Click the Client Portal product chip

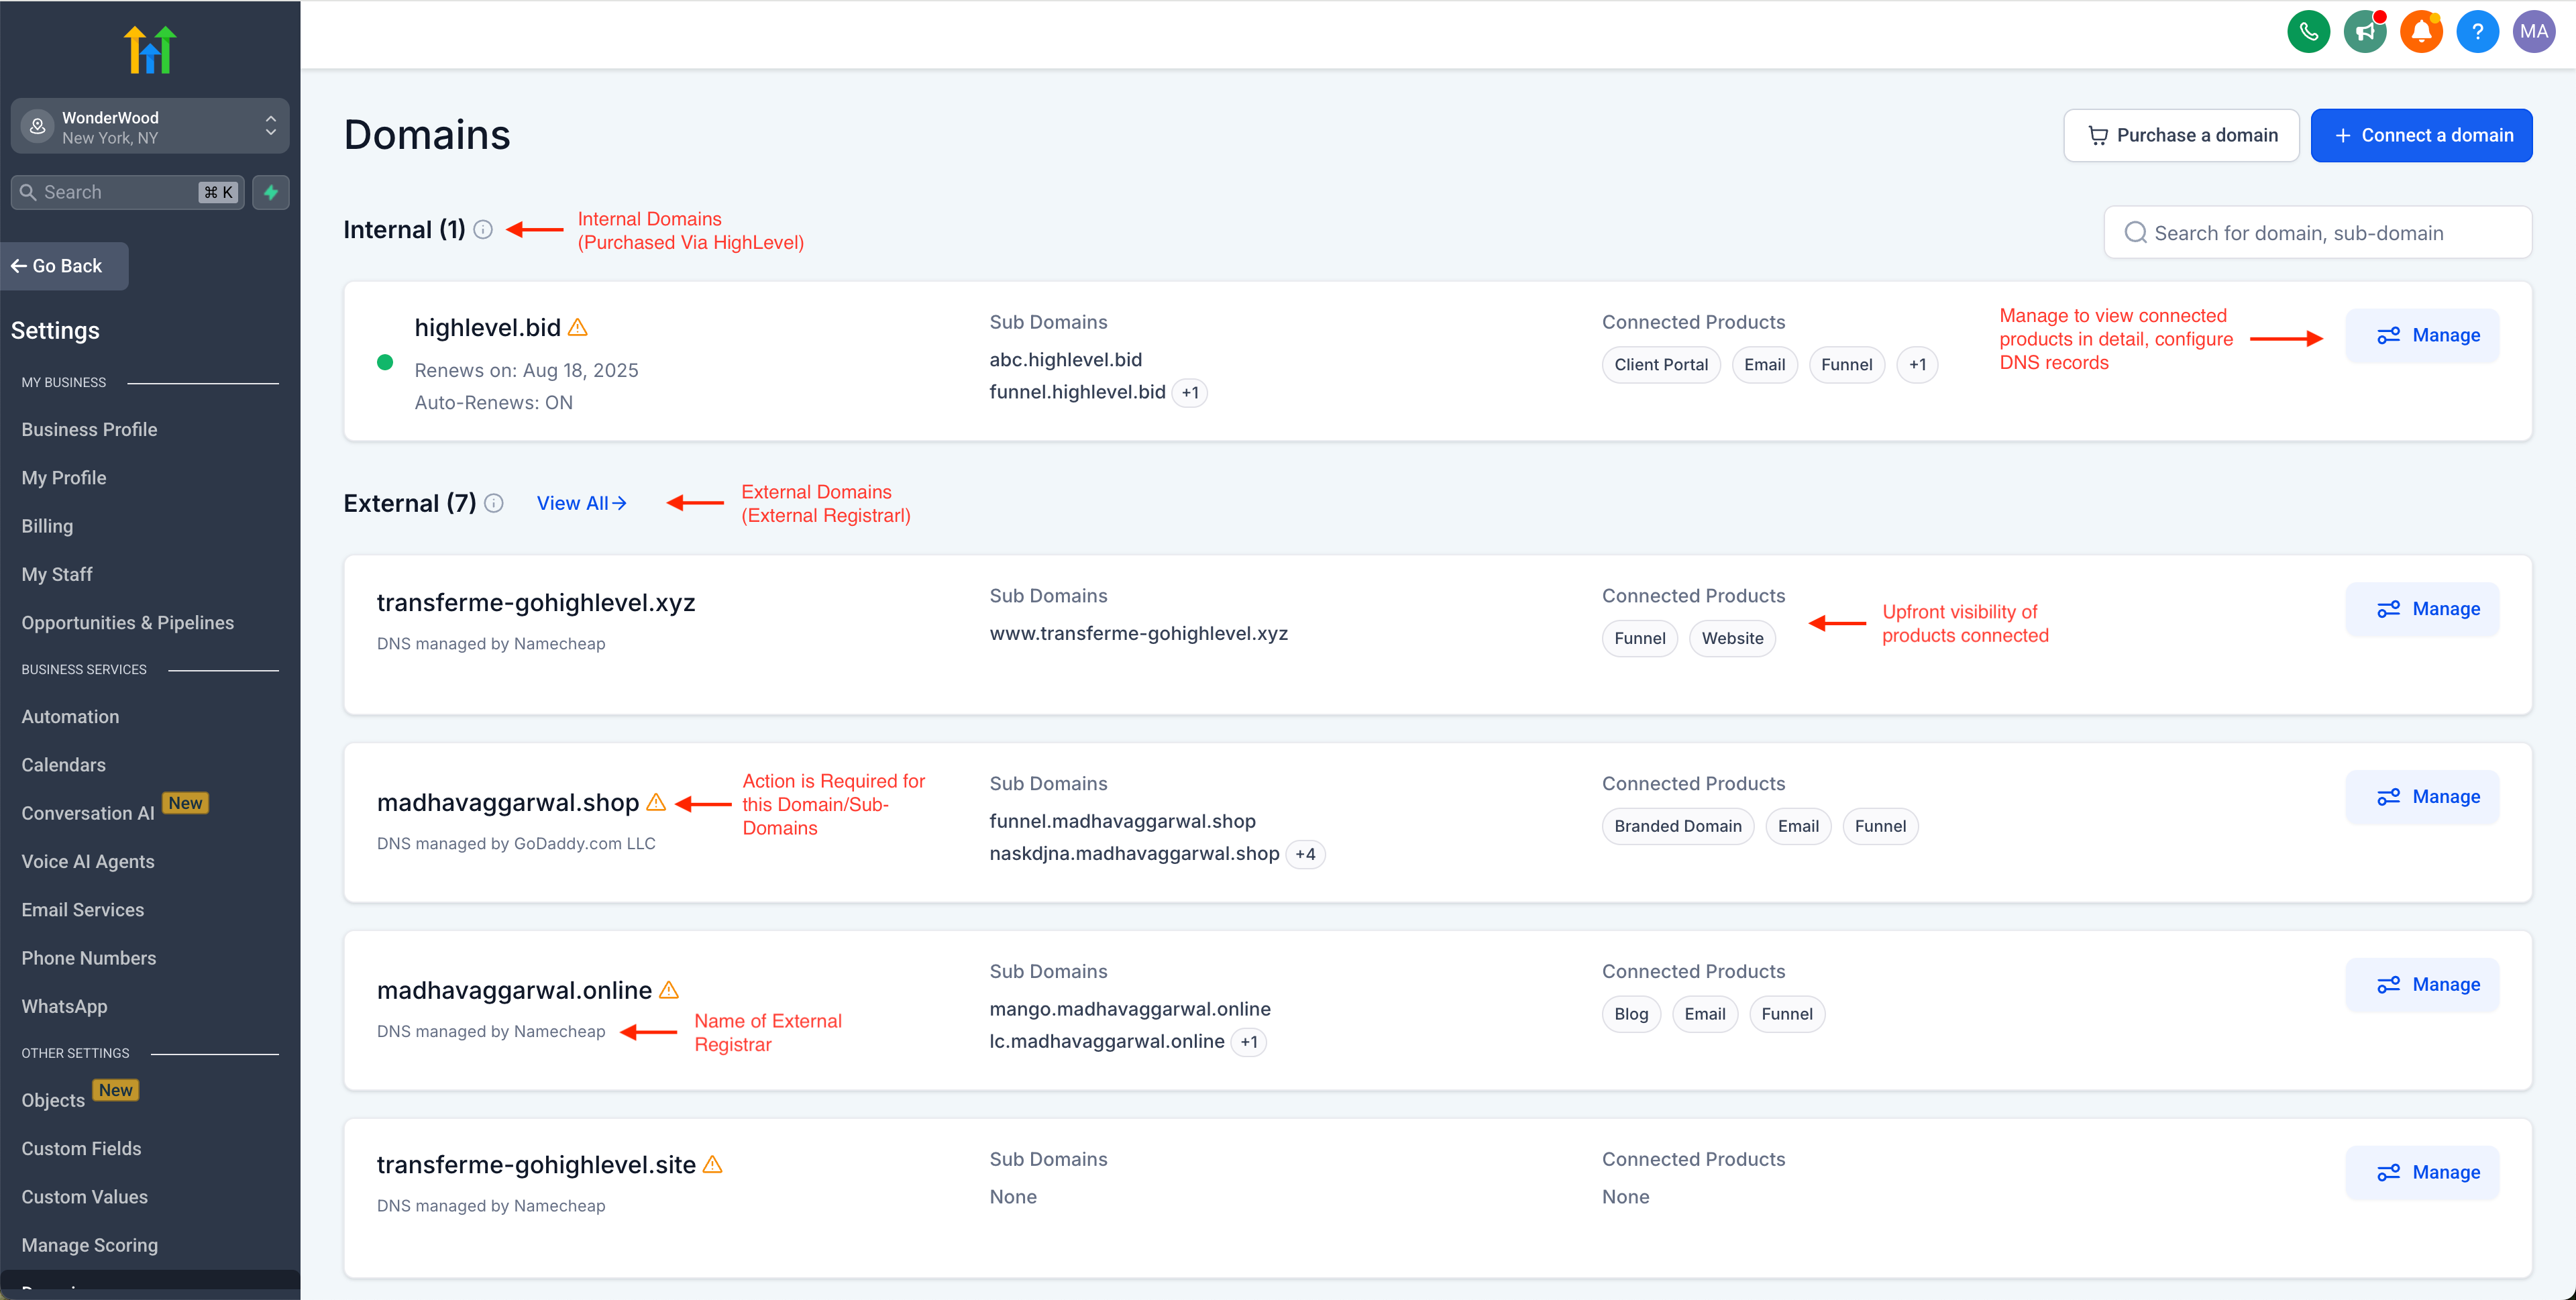1661,365
